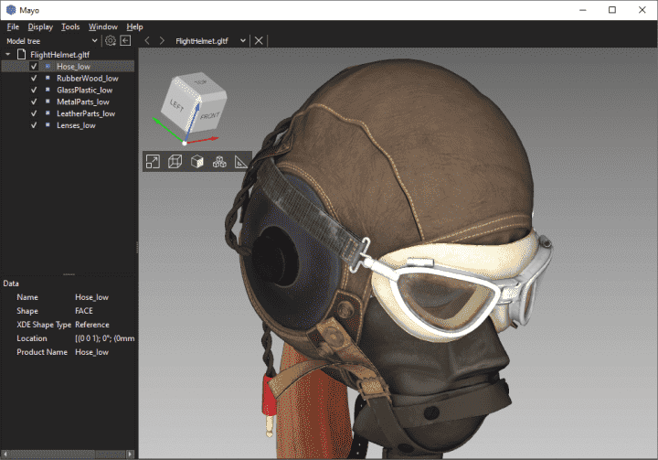Toggle the GlassPlastic_low checkbox
Screen dimensions: 658x460
click(x=34, y=90)
